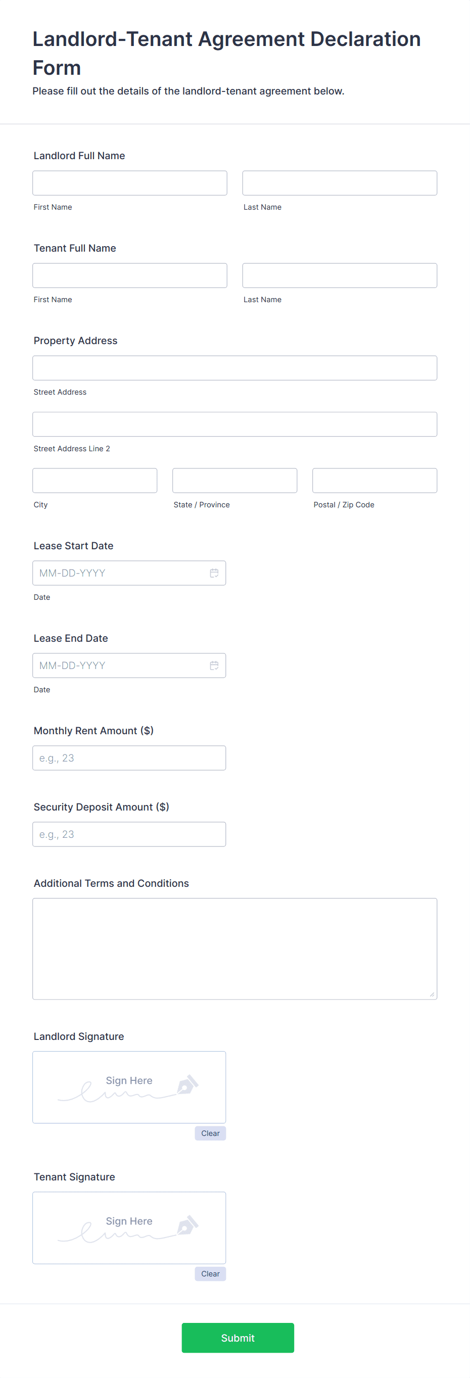This screenshot has width=470, height=1378.
Task: Click the Additional Terms and Conditions textarea
Action: [x=234, y=947]
